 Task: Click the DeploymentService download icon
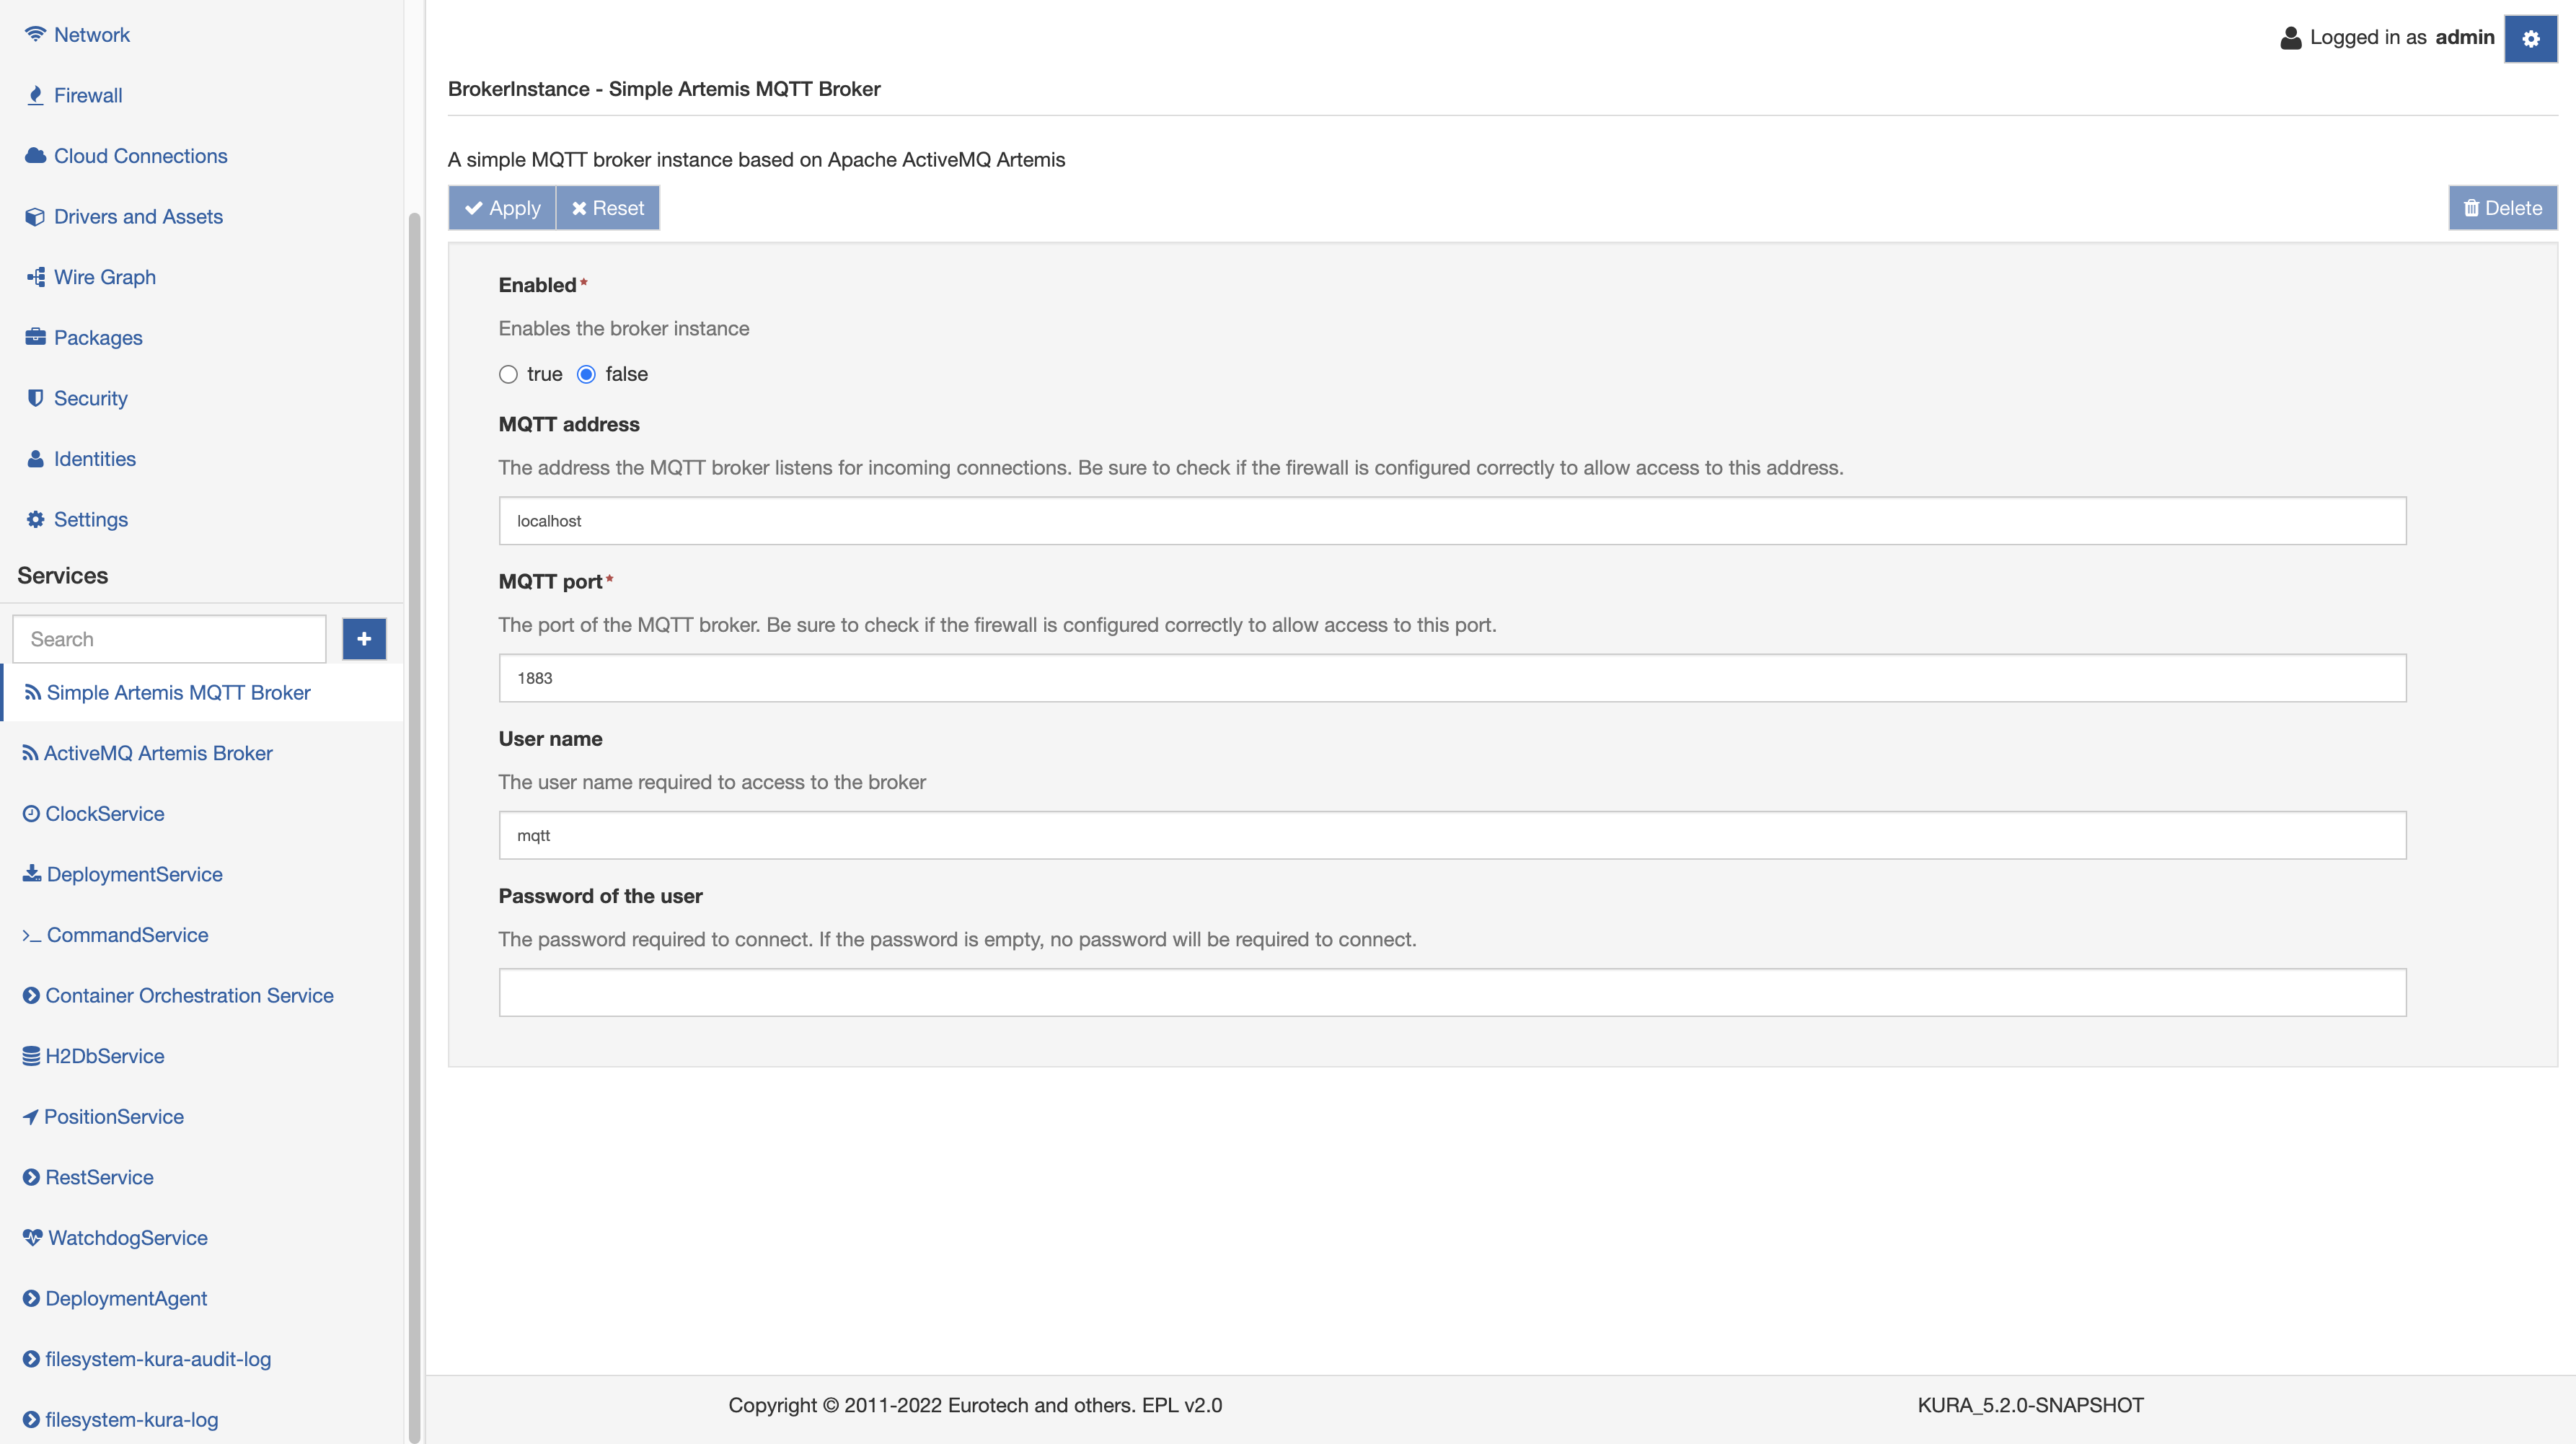(x=32, y=873)
